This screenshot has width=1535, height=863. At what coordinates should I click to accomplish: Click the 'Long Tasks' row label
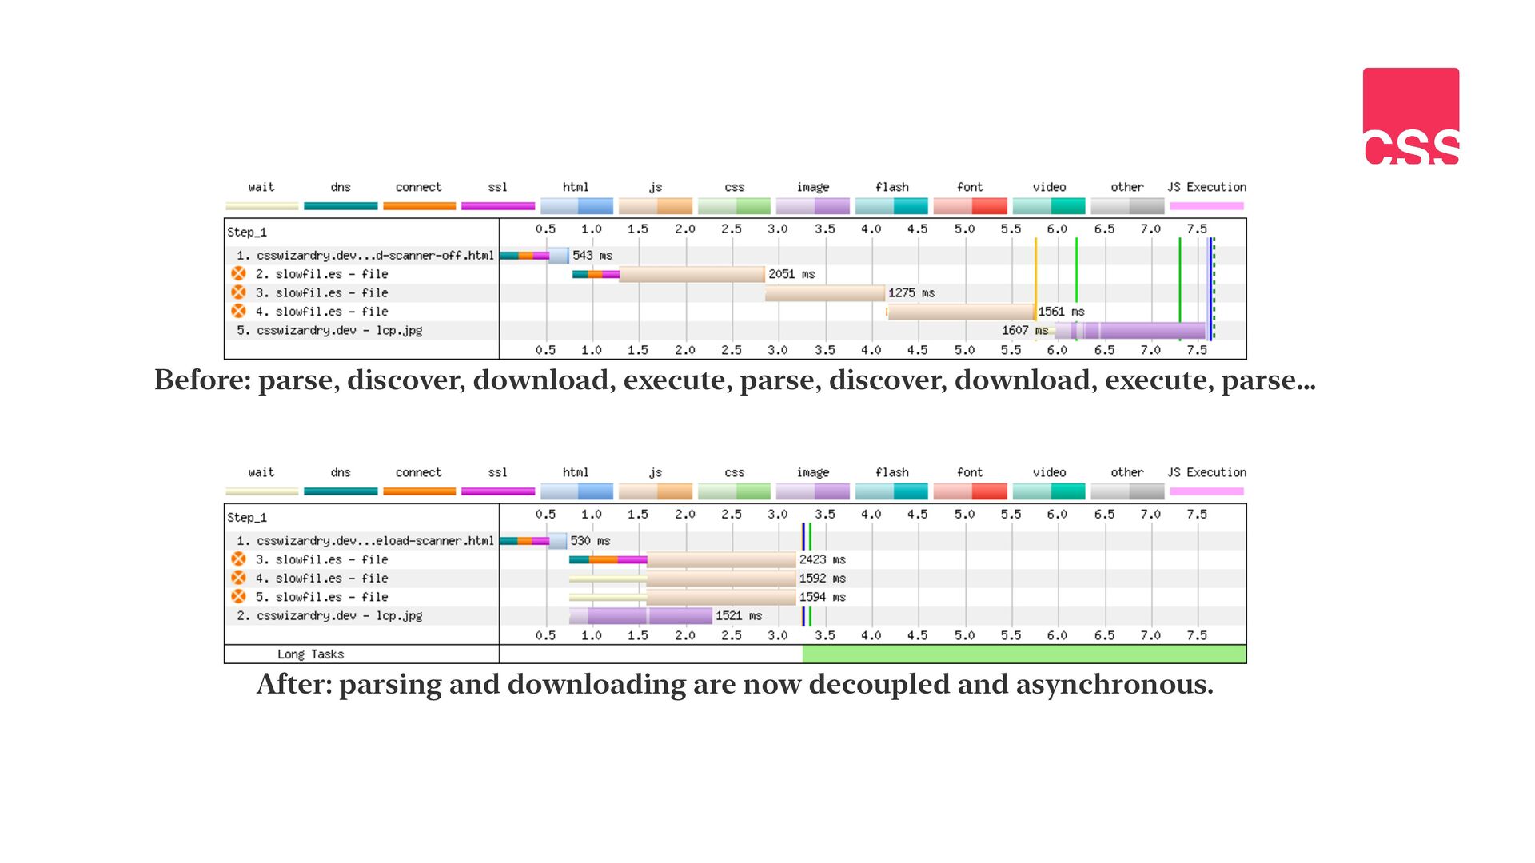[x=310, y=654]
